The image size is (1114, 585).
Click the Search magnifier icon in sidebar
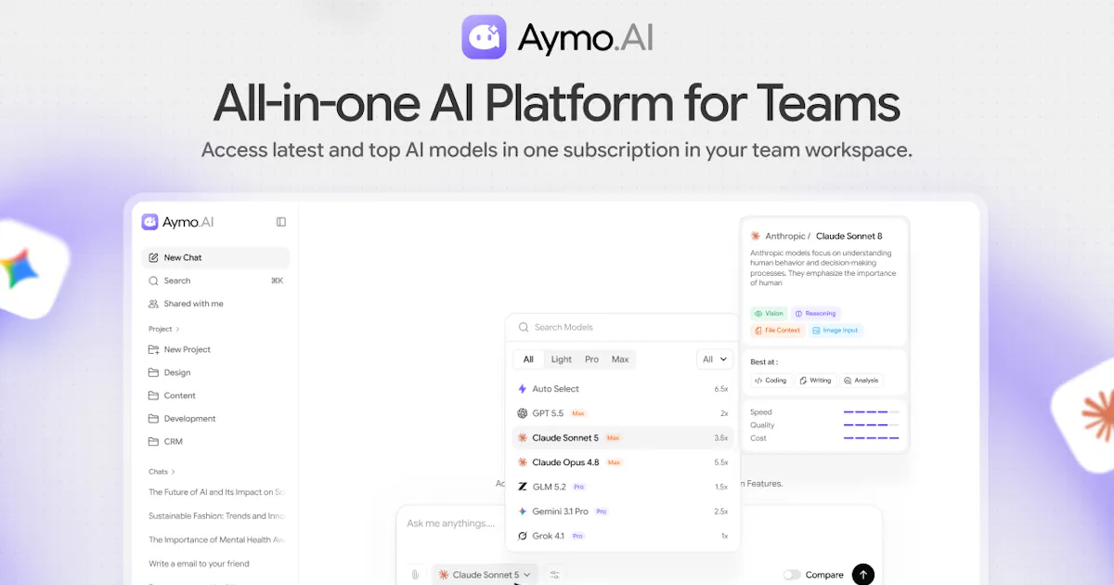coord(153,280)
